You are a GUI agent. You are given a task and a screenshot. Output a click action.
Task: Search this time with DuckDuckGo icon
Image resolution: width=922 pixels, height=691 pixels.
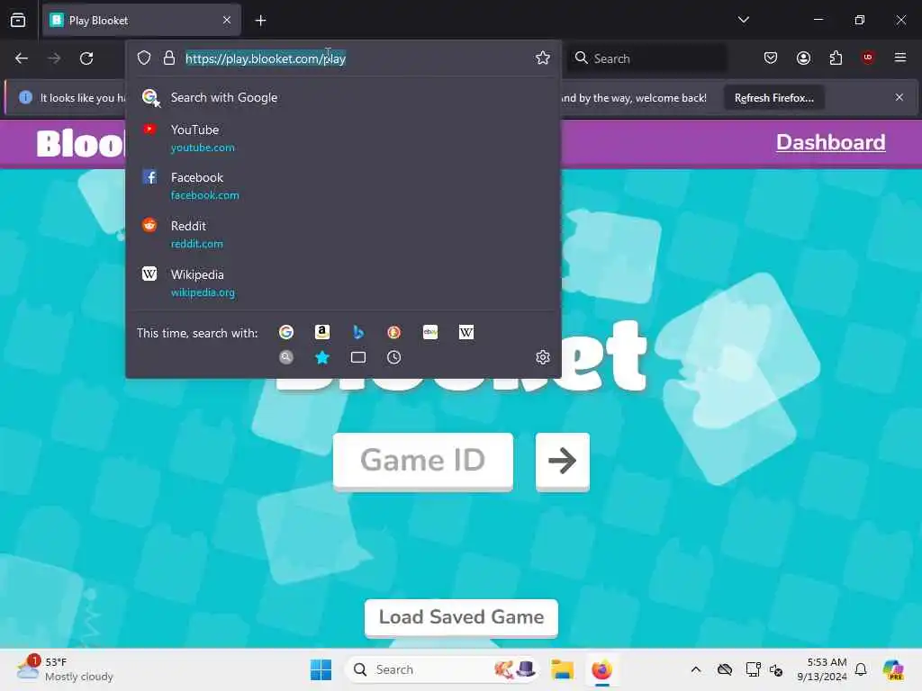(394, 333)
